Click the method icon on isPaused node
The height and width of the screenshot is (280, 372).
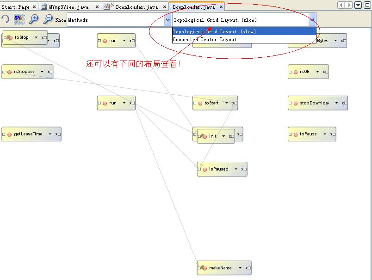(x=205, y=170)
